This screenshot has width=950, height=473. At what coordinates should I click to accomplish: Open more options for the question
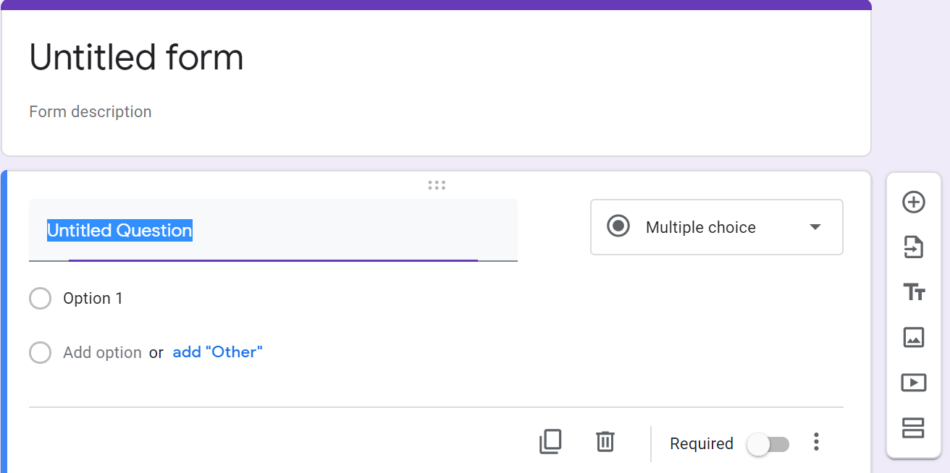(816, 442)
